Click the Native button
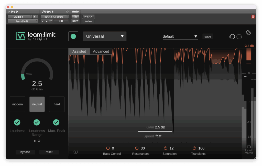Image resolution: width=262 pixels, height=166 pixels. (x=88, y=21)
